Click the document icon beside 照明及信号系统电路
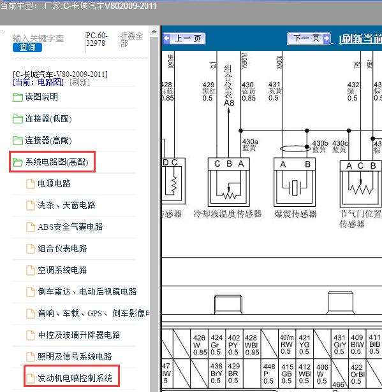This screenshot has width=382, height=392. [31, 357]
